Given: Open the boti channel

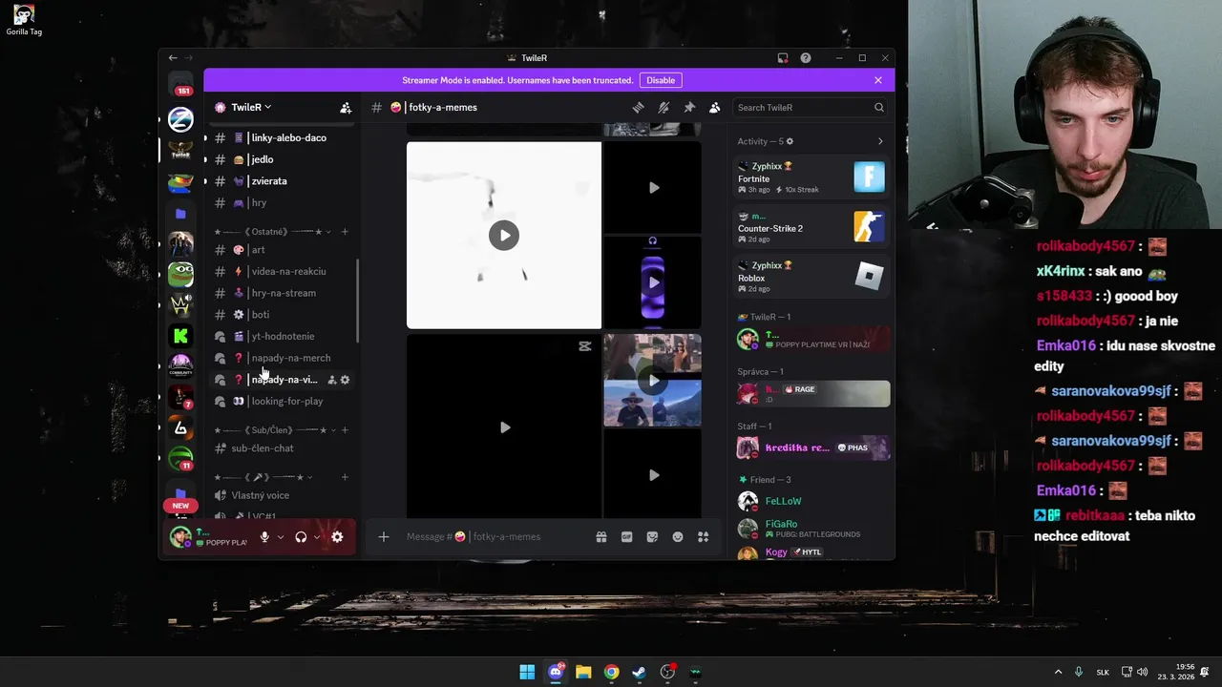Looking at the screenshot, I should 282,315.
